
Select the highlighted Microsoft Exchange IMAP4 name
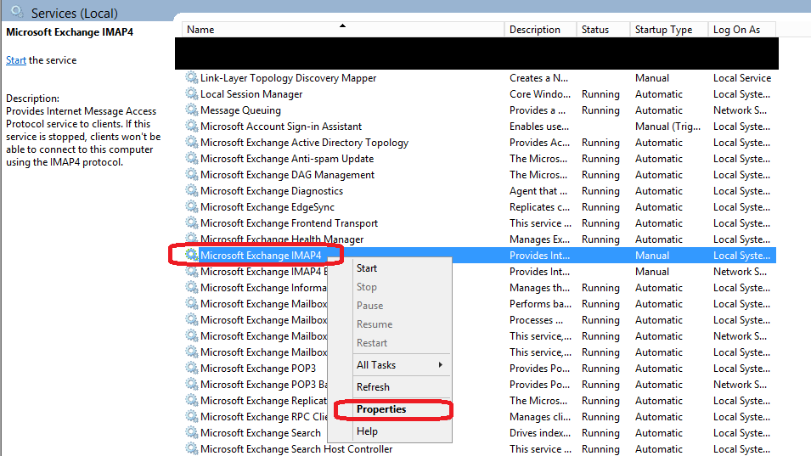click(x=261, y=256)
